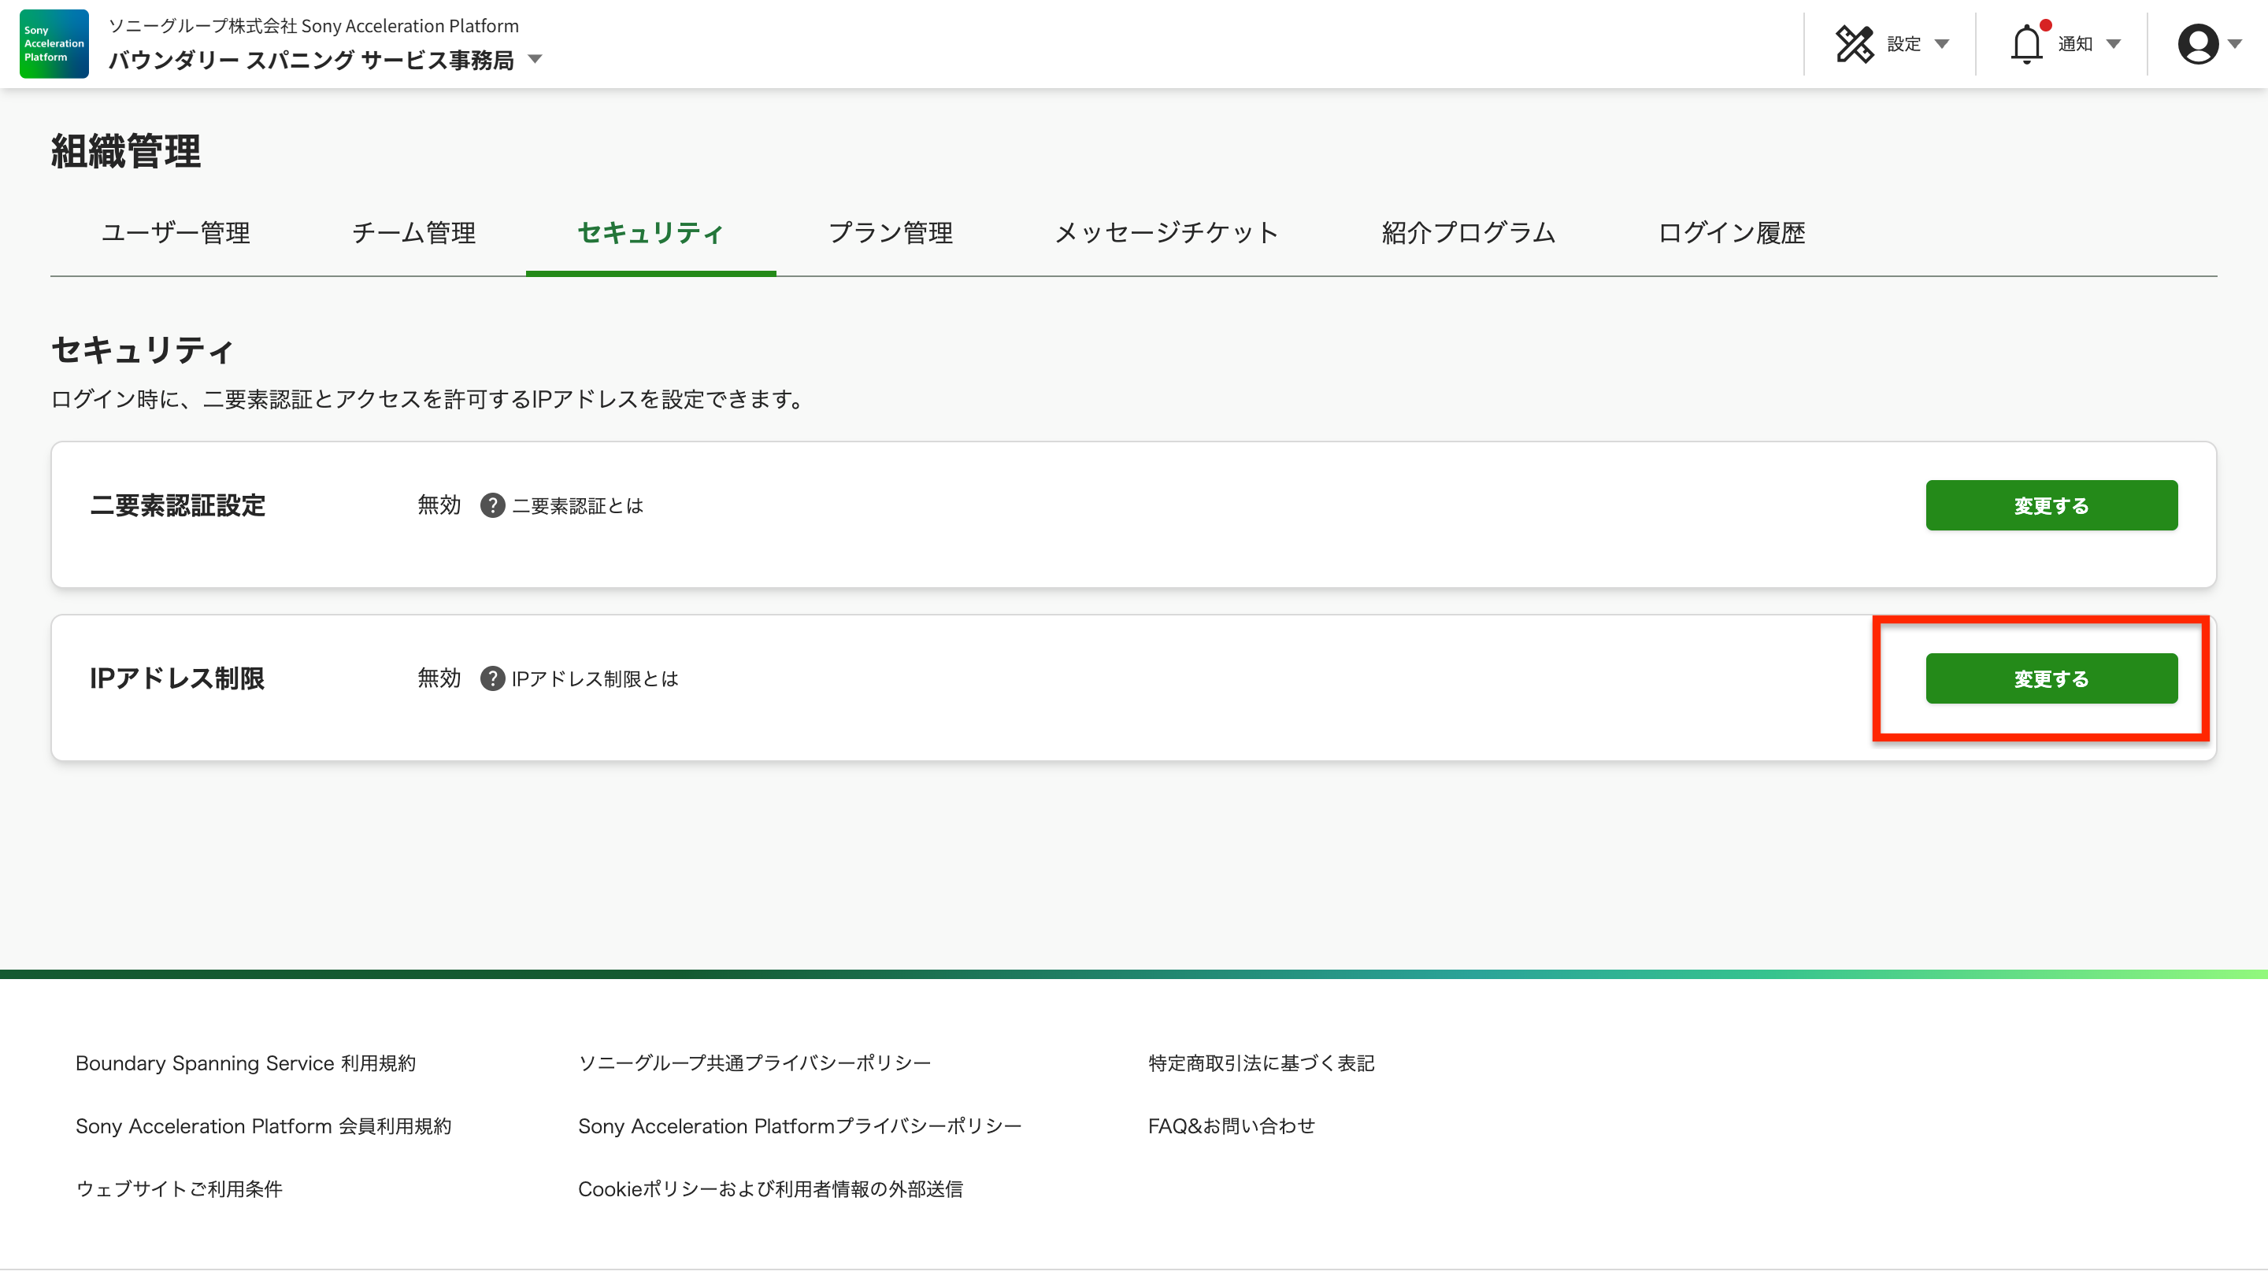Select the メッセージチケット tab
2268x1275 pixels.
[x=1166, y=232]
